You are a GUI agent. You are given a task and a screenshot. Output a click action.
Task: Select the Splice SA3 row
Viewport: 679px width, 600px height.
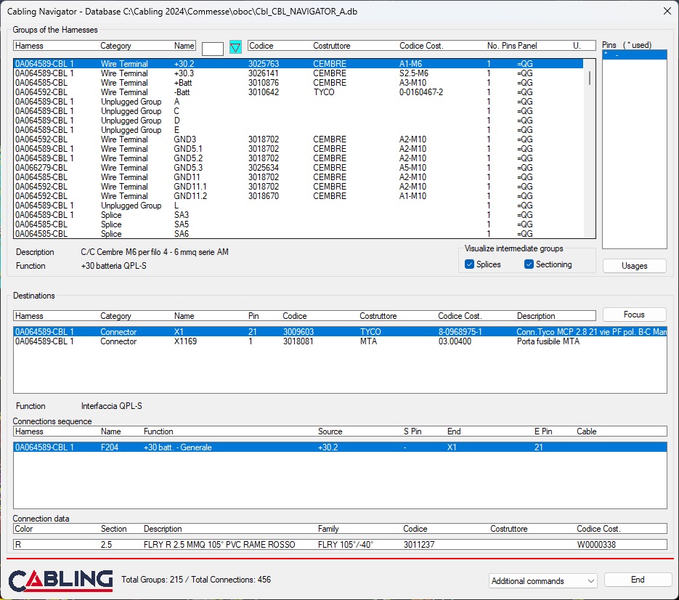point(298,215)
